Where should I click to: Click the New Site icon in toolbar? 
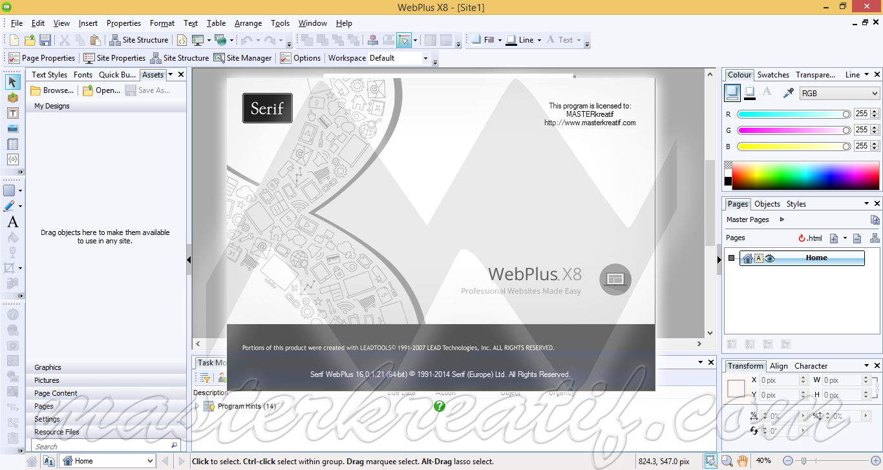(14, 40)
